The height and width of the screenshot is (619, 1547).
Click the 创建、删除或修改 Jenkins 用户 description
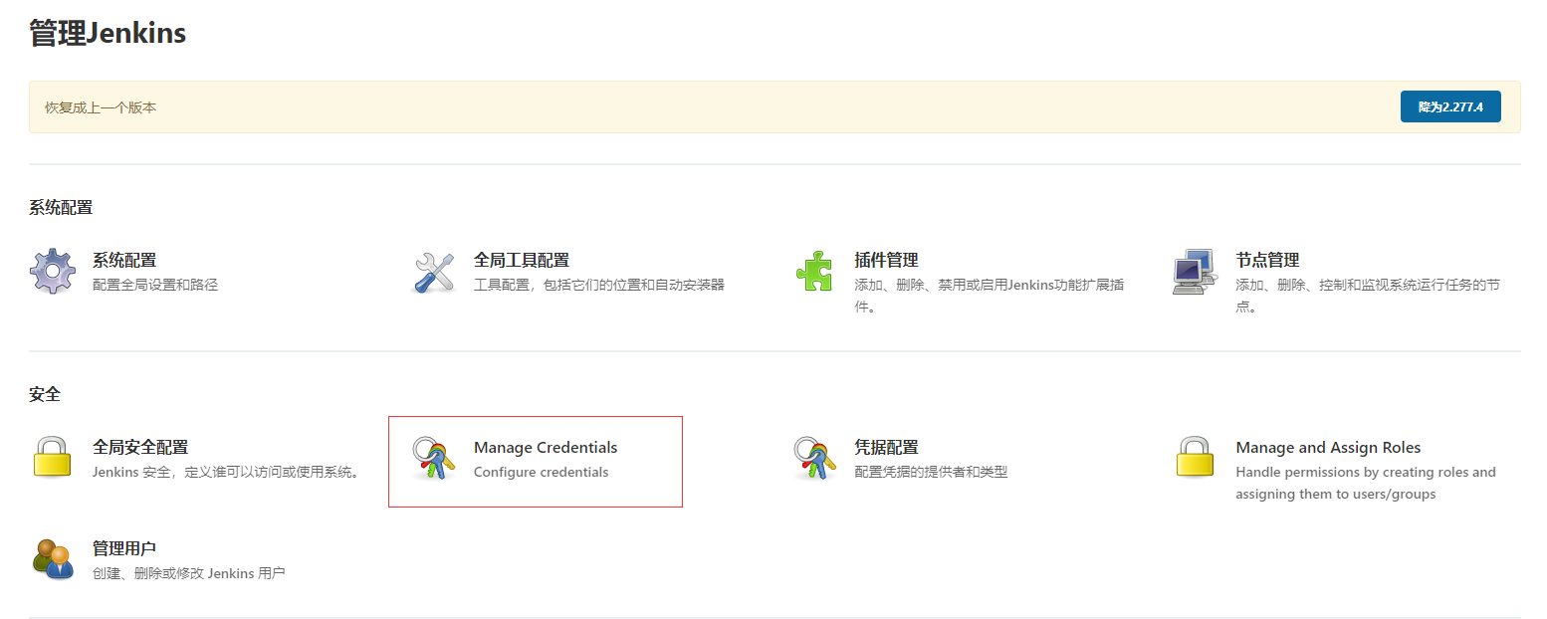189,573
